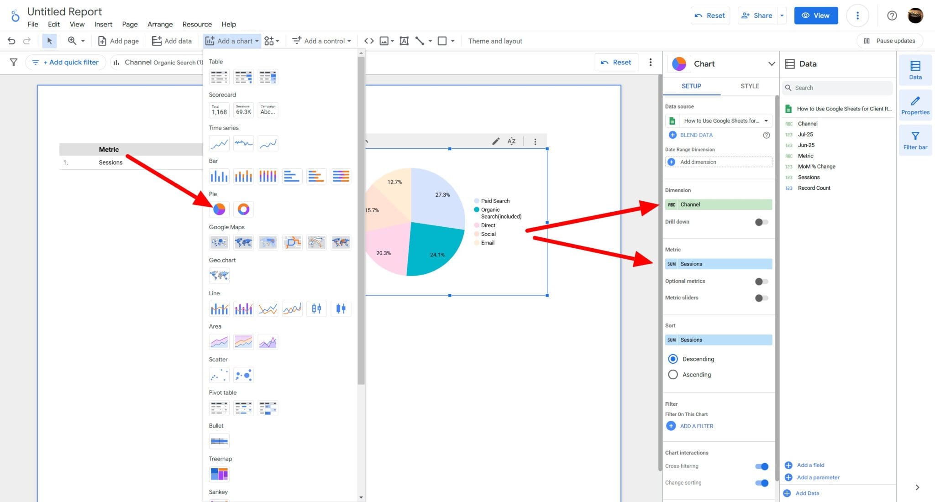Enable Optional metrics
This screenshot has width=935, height=502.
point(761,281)
